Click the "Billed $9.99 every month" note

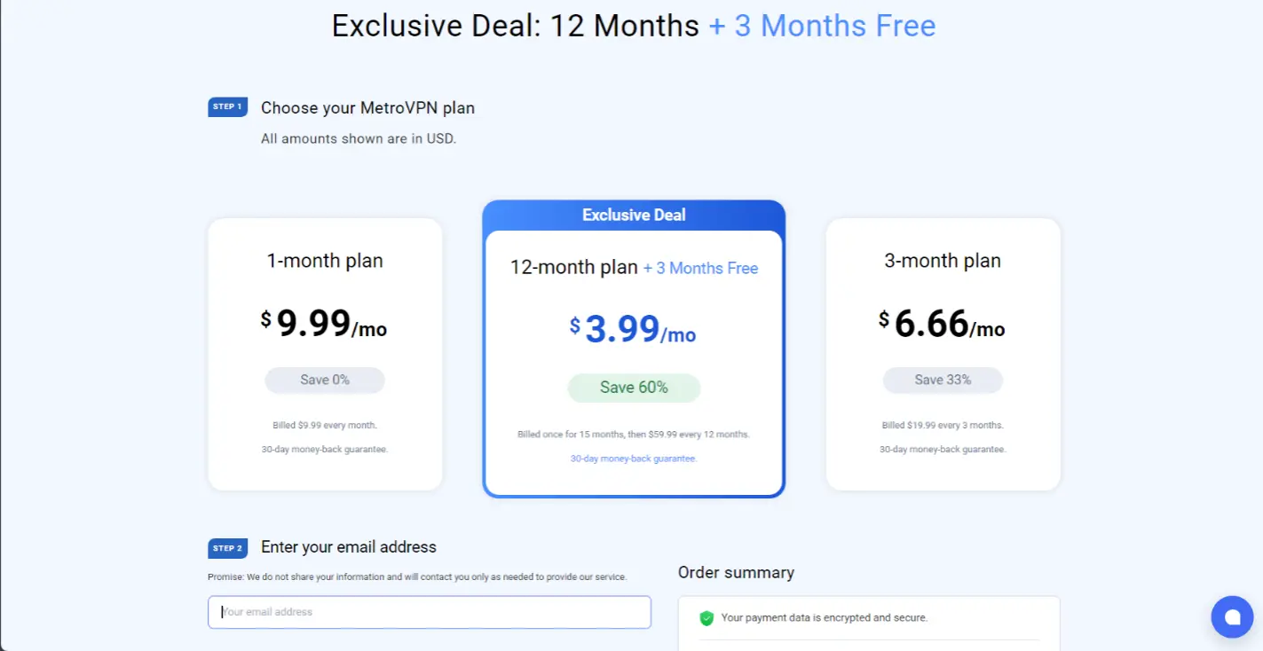pos(325,425)
